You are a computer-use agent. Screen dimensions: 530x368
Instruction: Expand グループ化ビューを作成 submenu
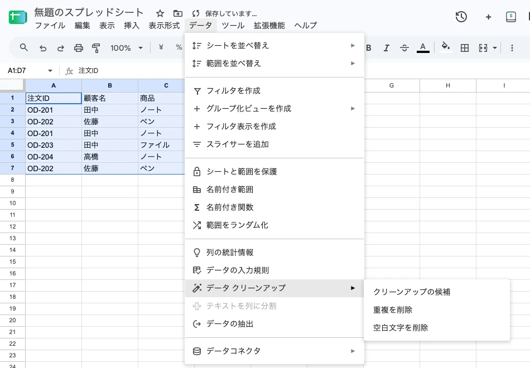pos(274,109)
